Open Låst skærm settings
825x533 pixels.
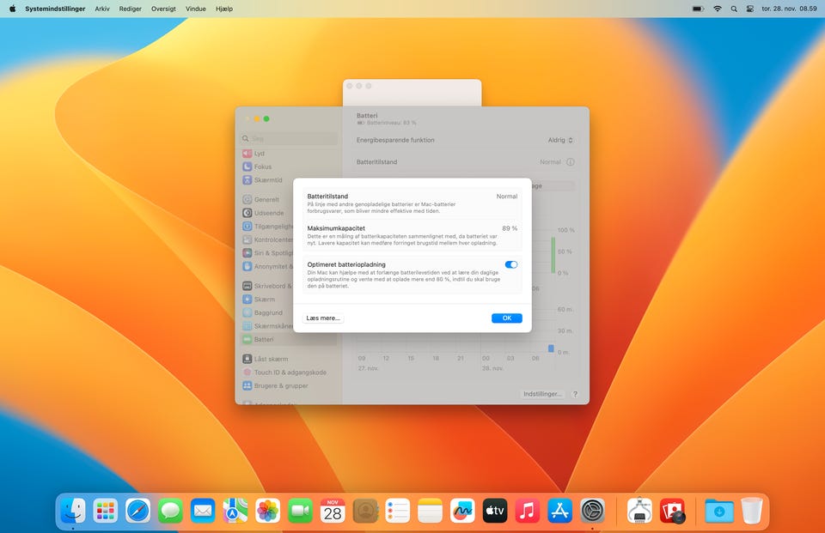tap(271, 359)
